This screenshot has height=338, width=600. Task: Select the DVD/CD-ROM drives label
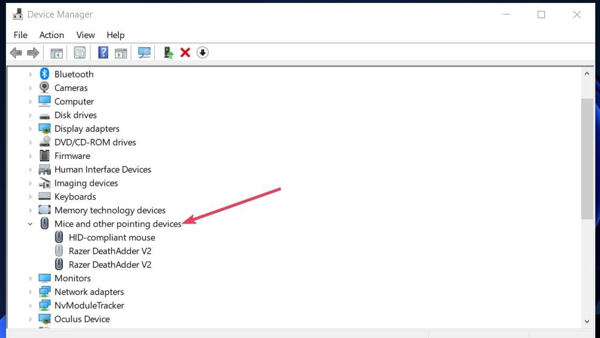point(96,142)
